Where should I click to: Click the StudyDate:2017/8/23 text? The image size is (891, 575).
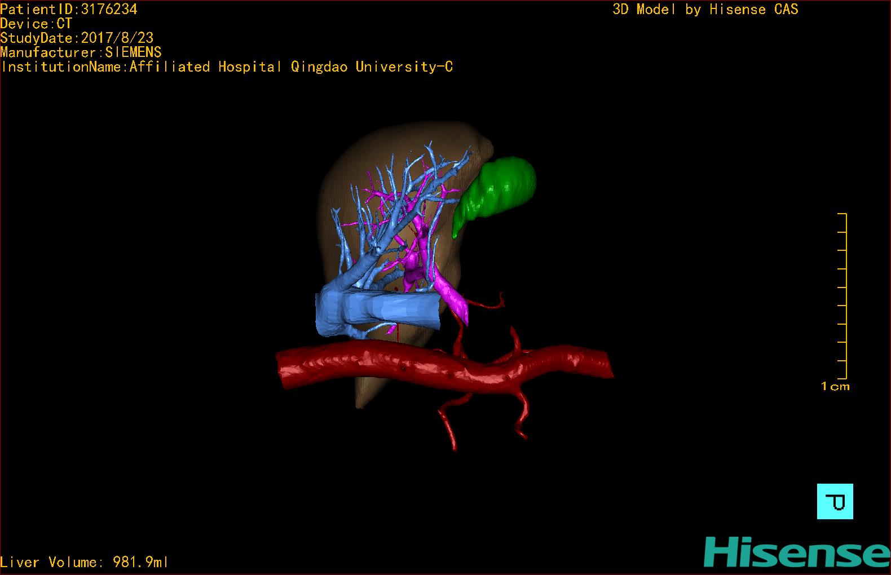coord(77,38)
